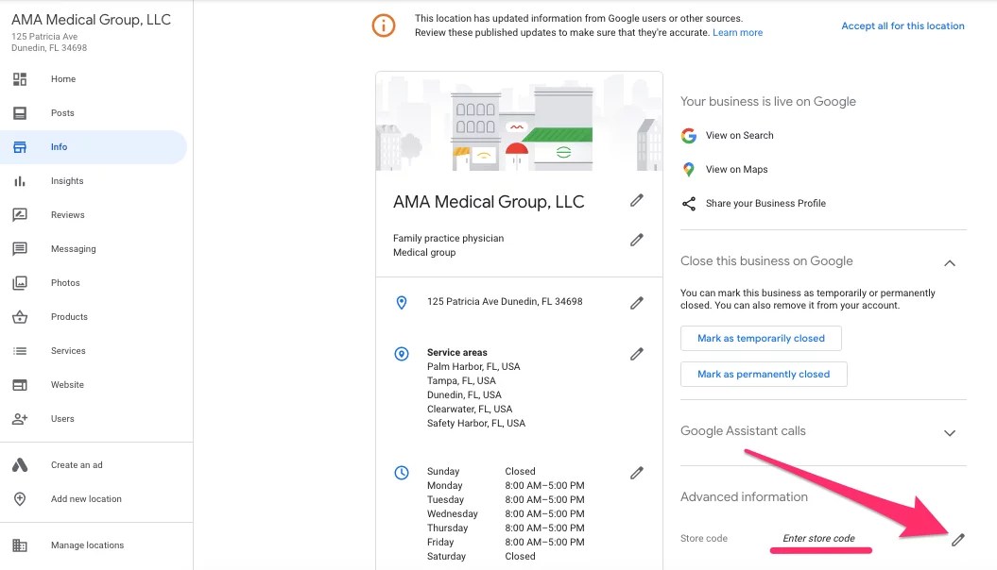This screenshot has width=997, height=570.
Task: Edit the business name with pencil icon
Action: [637, 201]
